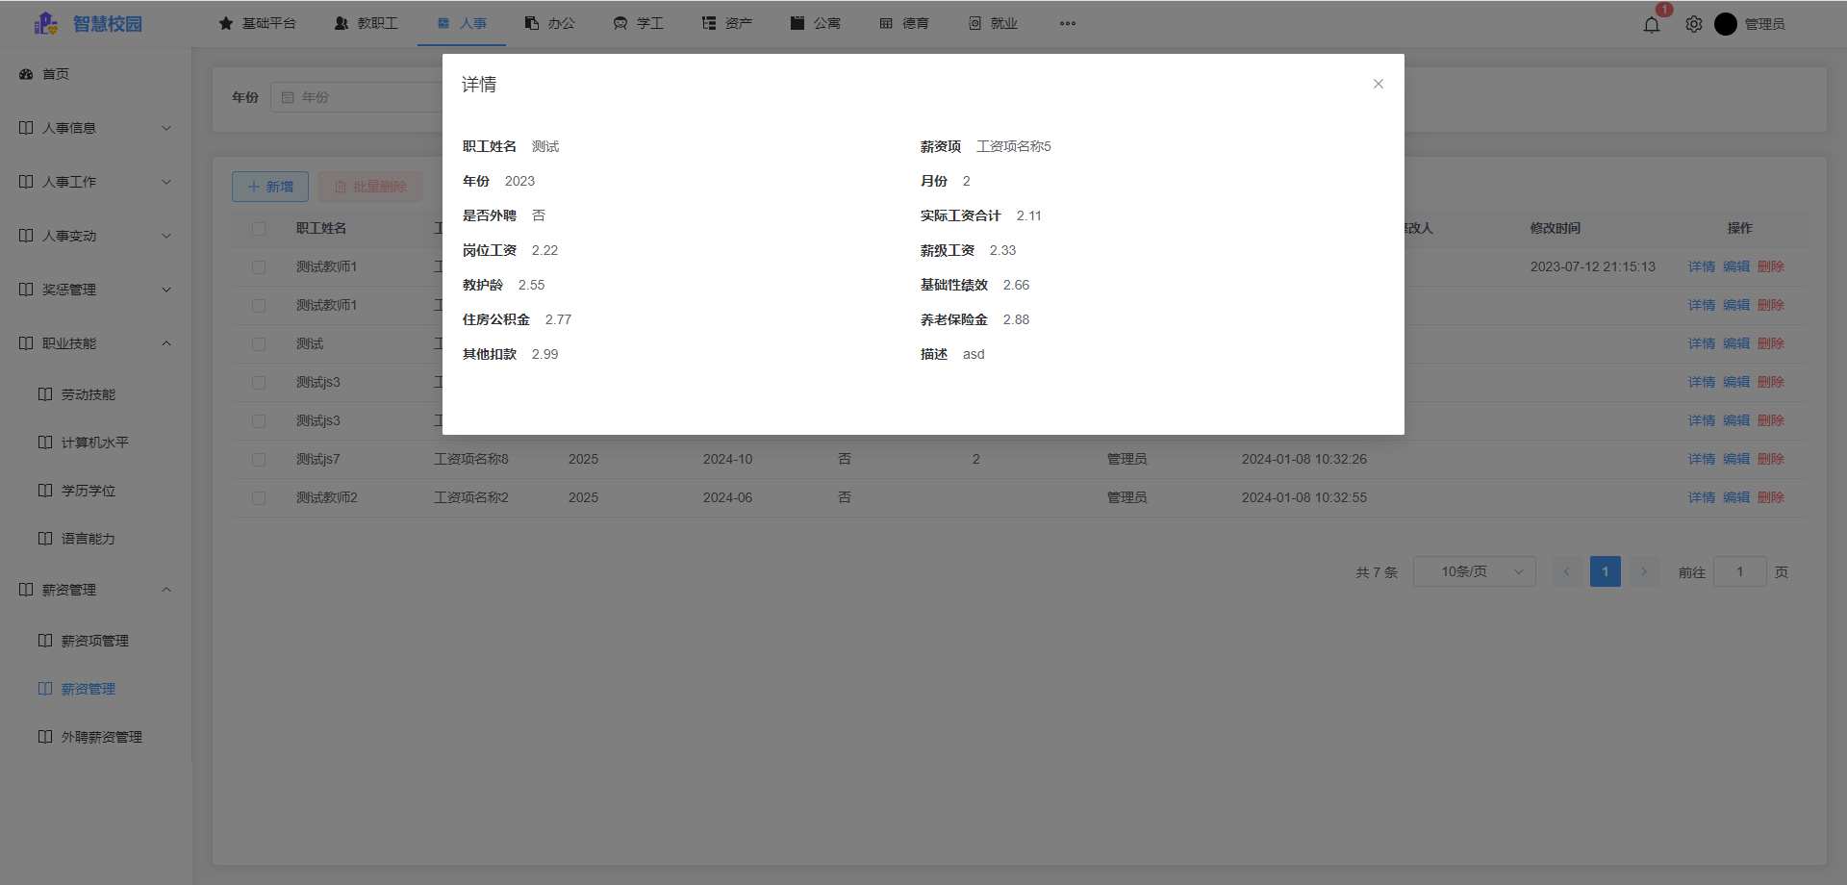Click the page jump input field

[x=1739, y=571]
